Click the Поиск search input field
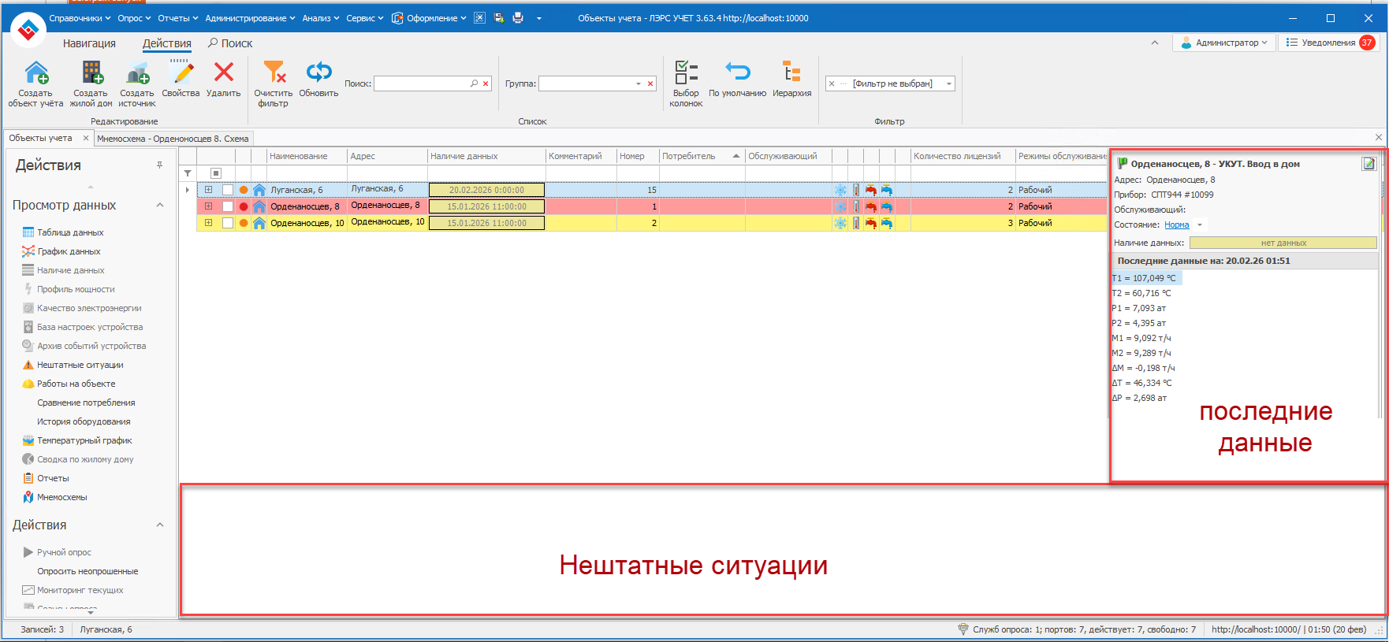 [421, 83]
